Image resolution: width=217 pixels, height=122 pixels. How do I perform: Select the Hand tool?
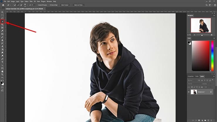pos(2,71)
